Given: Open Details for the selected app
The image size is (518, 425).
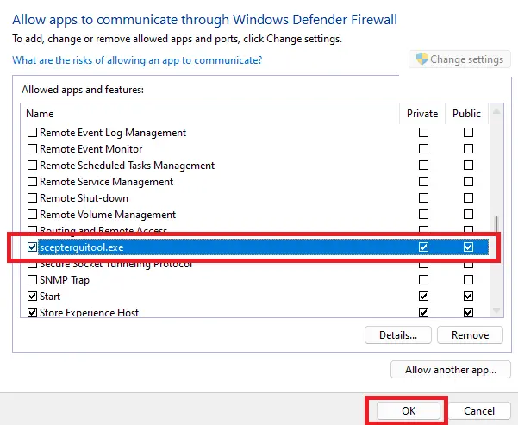Looking at the screenshot, I should click(x=398, y=335).
